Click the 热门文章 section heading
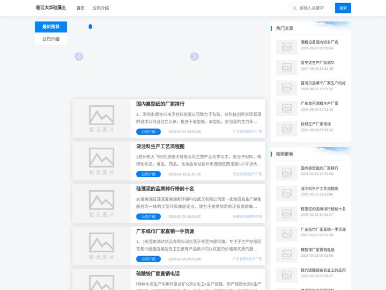The image size is (386, 290). pyautogui.click(x=285, y=28)
